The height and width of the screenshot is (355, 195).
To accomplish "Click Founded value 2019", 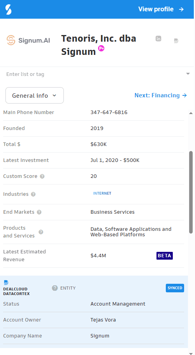I will 97,128.
